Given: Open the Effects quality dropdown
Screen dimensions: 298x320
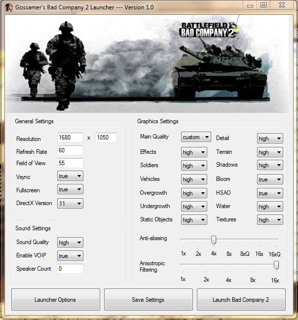Looking at the screenshot, I should click(x=194, y=152).
